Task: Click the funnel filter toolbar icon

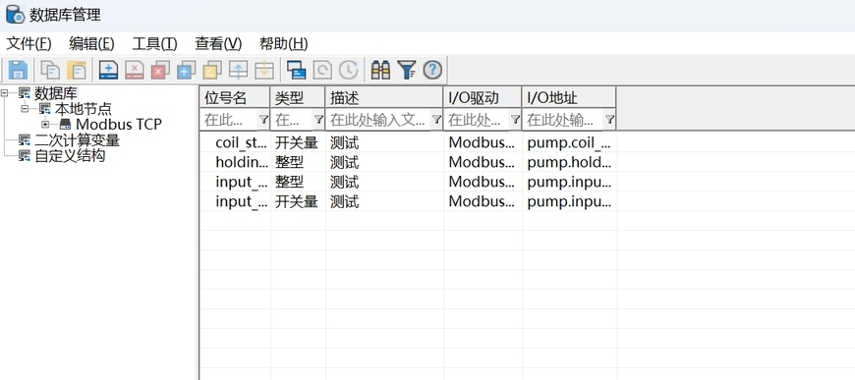Action: (x=407, y=70)
